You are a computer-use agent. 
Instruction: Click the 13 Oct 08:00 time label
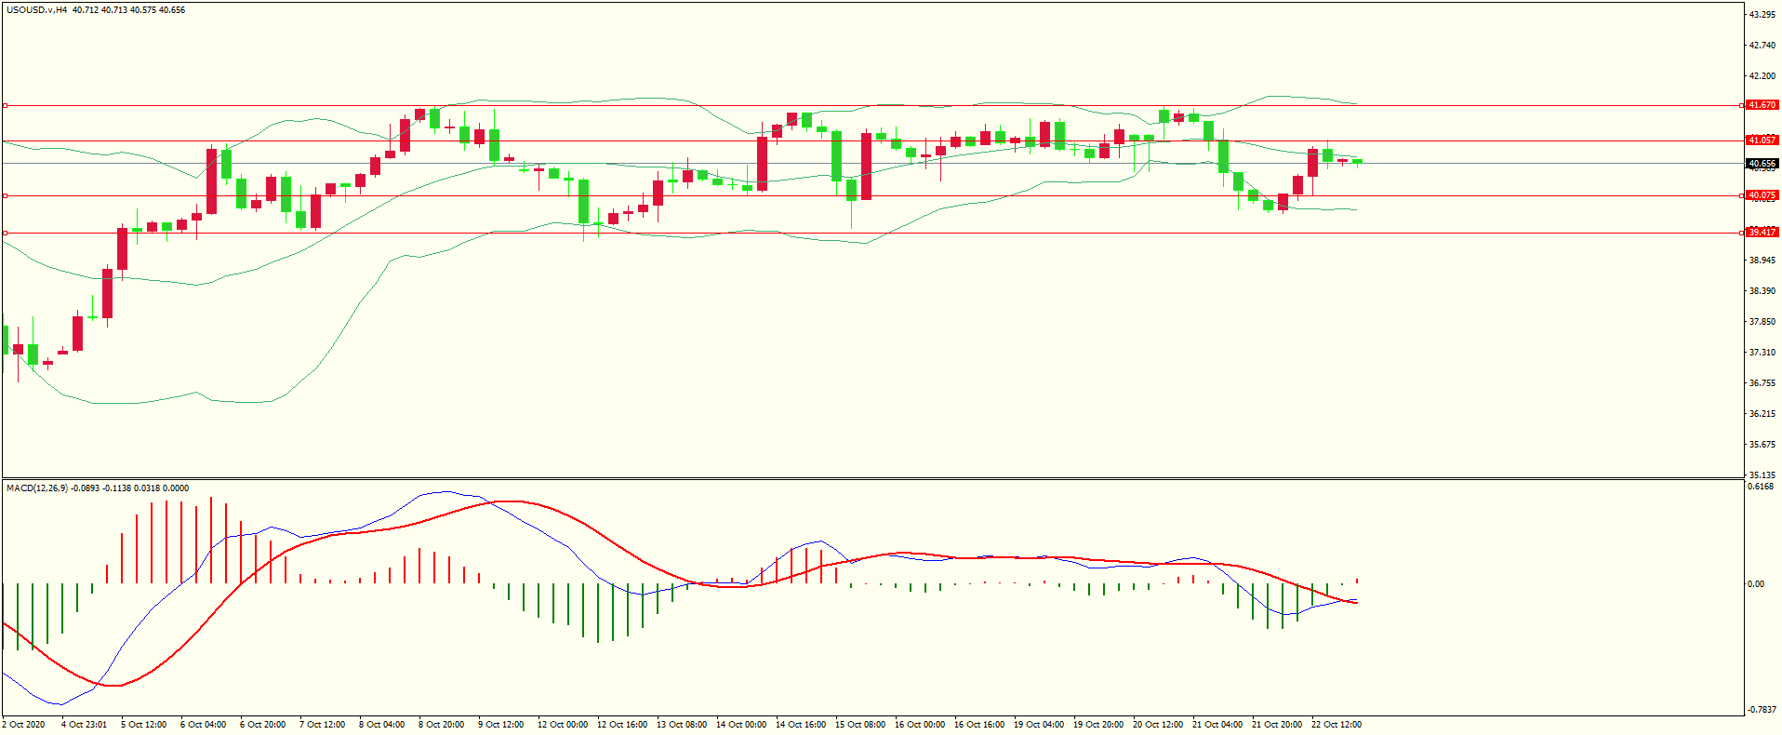(x=682, y=725)
